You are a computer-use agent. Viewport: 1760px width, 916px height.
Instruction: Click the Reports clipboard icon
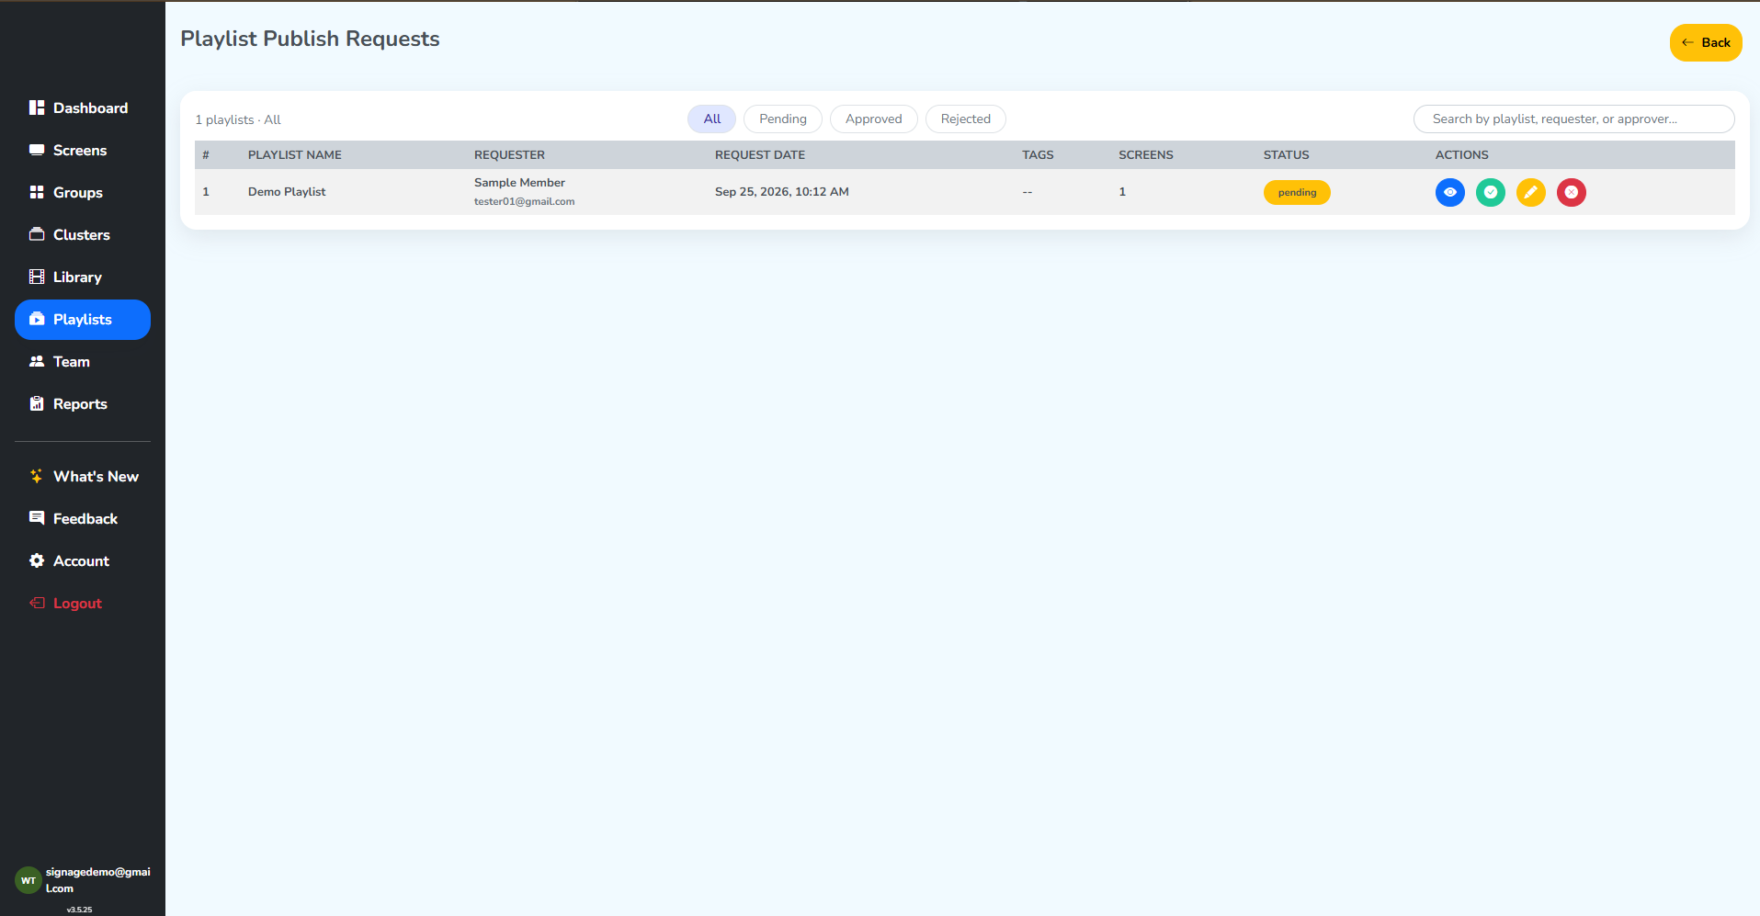[37, 403]
